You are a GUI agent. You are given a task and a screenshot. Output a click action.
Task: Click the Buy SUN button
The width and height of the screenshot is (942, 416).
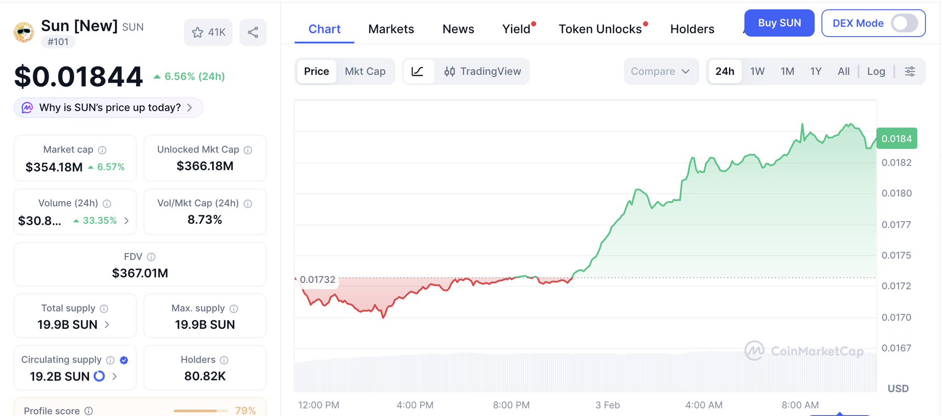779,23
